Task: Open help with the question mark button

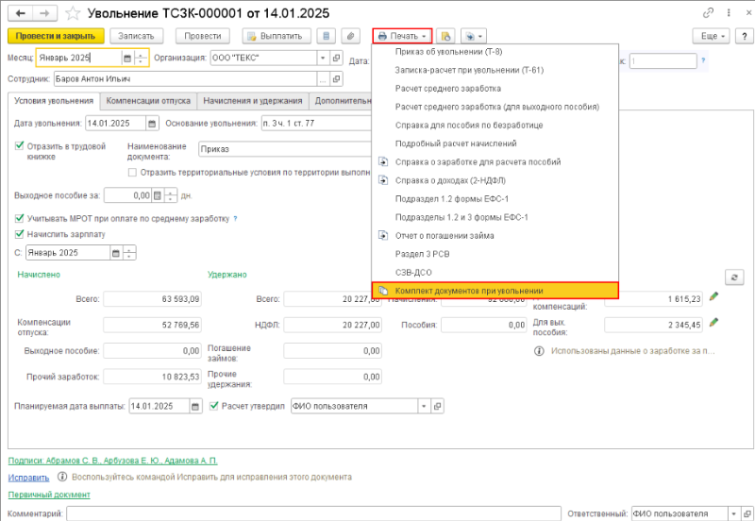Action: coord(745,36)
